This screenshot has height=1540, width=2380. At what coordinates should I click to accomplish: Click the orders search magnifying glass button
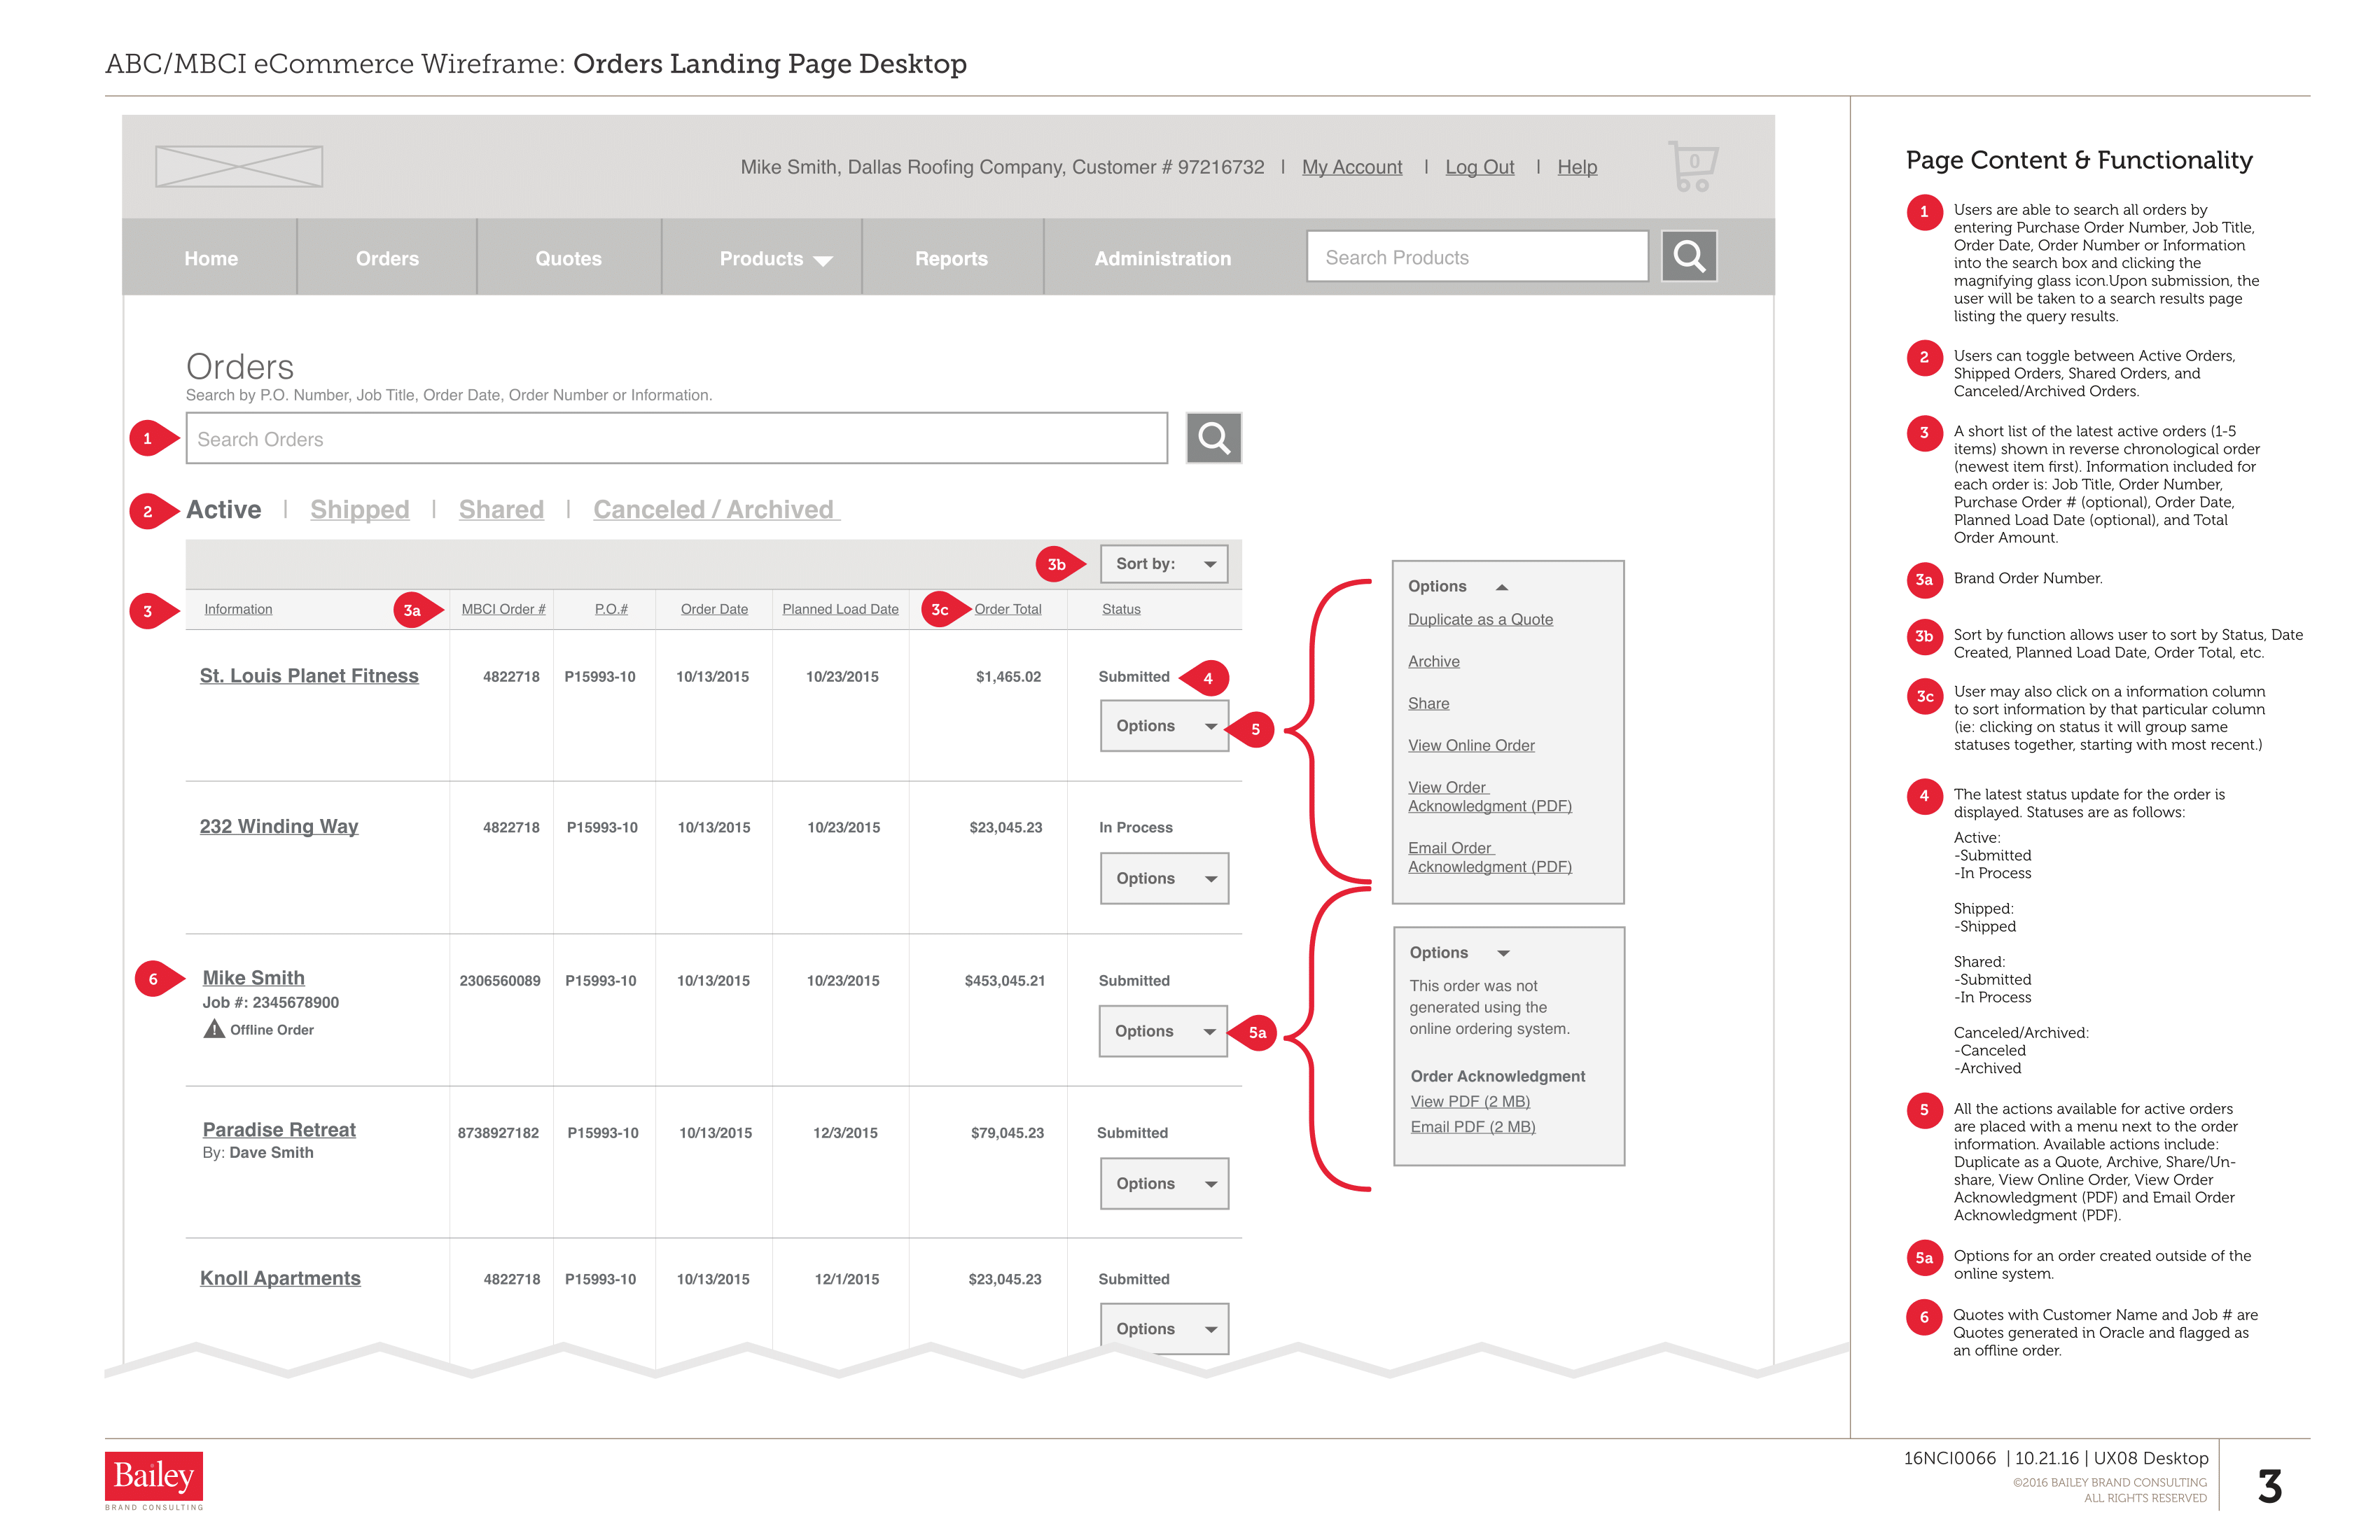point(1213,438)
